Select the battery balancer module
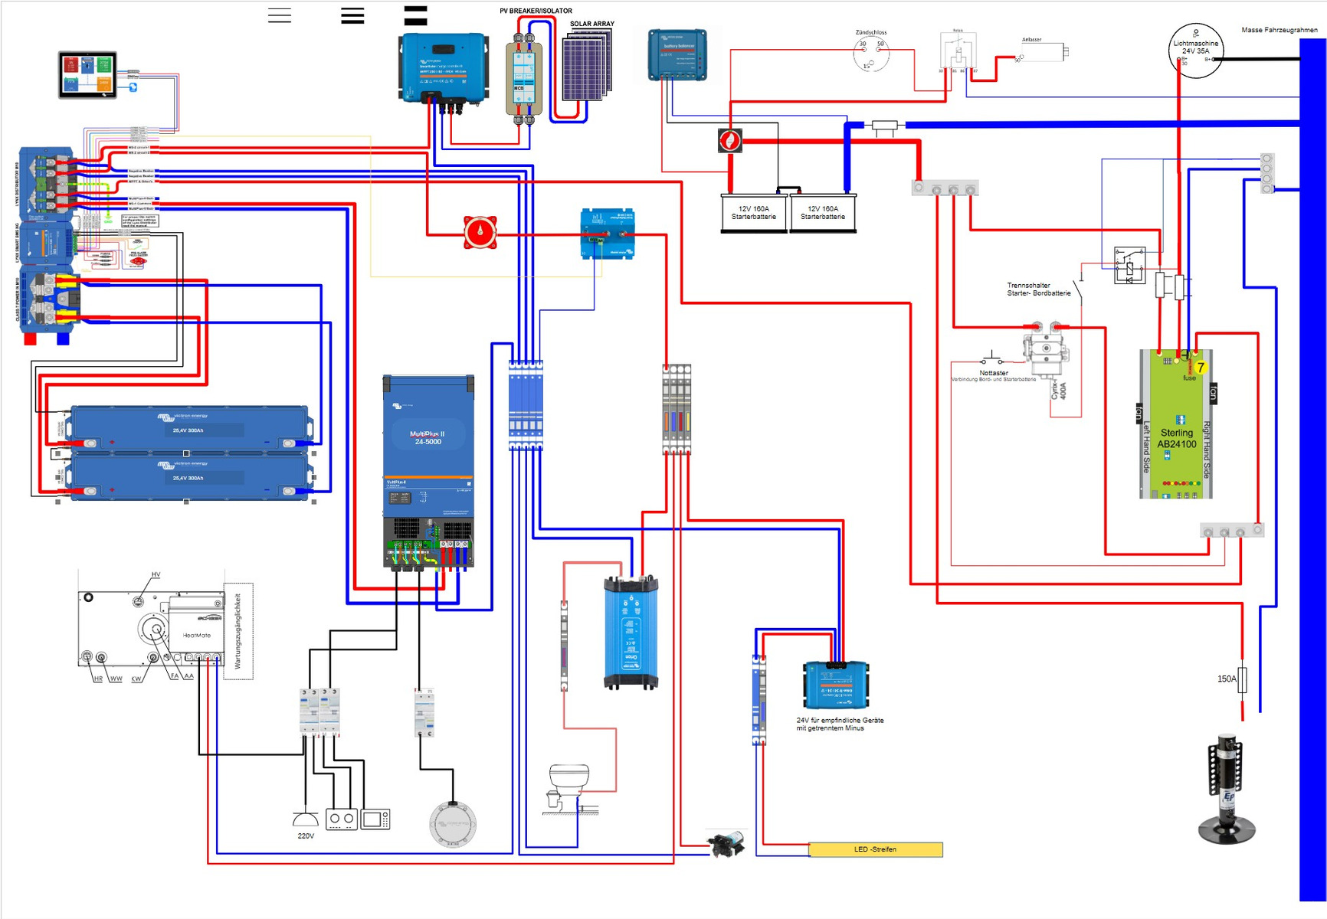Screen dimensions: 1327x919 (677, 54)
